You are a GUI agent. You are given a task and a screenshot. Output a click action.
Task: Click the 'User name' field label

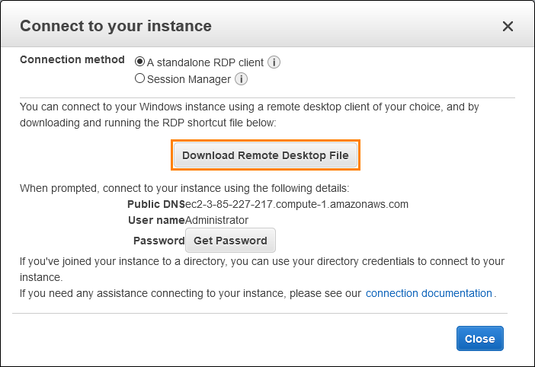pyautogui.click(x=156, y=220)
